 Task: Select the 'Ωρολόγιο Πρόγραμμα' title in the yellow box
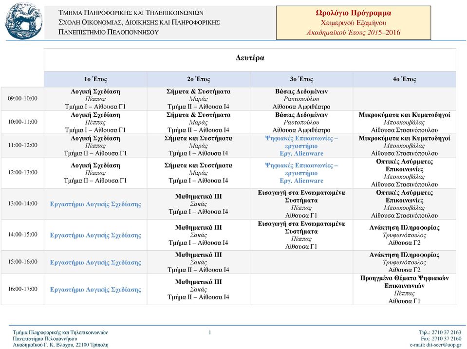pyautogui.click(x=353, y=13)
